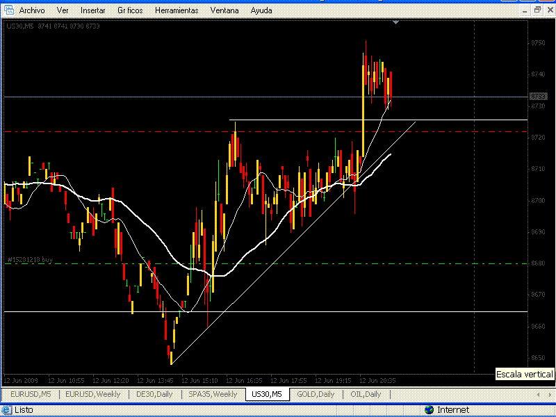Click the chart window icon beside Archivo

tap(9, 10)
